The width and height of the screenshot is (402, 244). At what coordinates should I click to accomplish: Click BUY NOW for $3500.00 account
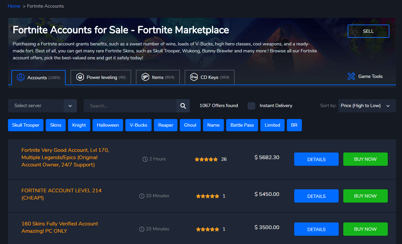coord(366,229)
